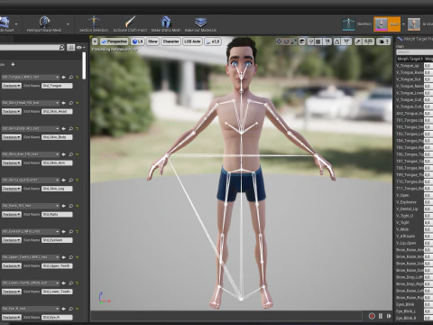Switch to the Skeleton editor mode

(x=356, y=24)
